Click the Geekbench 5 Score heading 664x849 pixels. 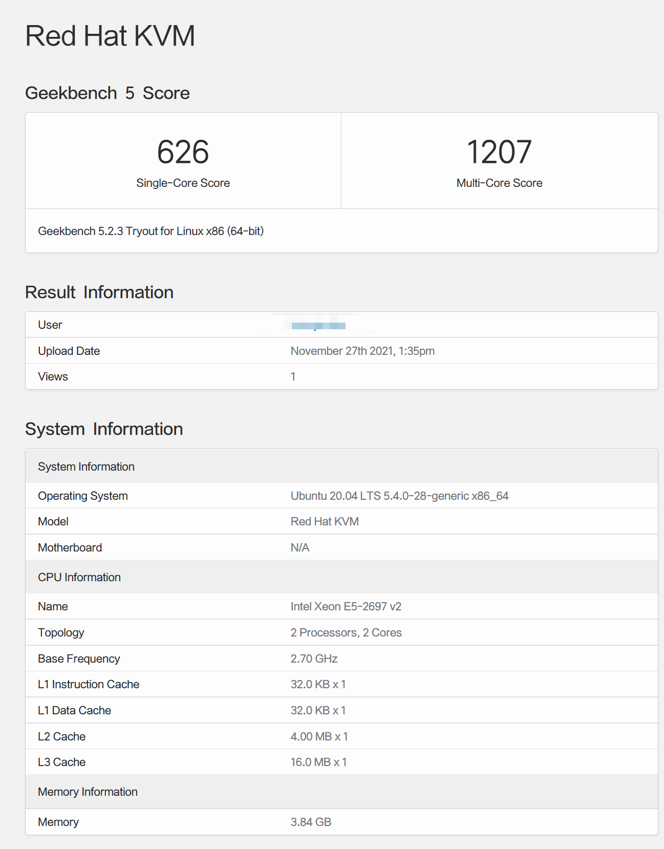(x=108, y=93)
